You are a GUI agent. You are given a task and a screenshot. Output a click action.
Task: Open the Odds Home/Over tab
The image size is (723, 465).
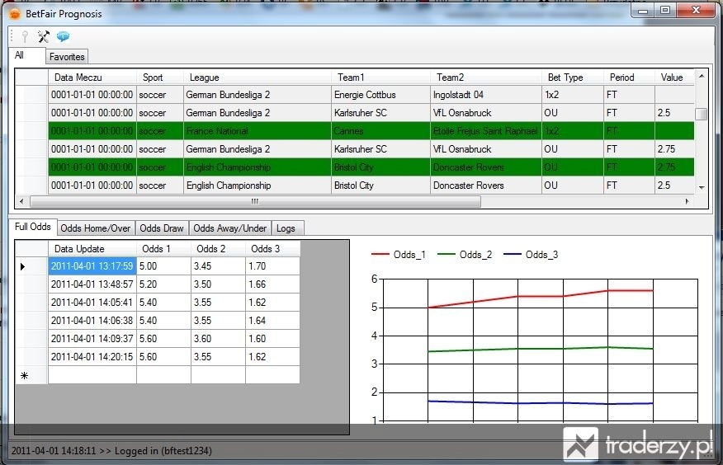coord(96,228)
